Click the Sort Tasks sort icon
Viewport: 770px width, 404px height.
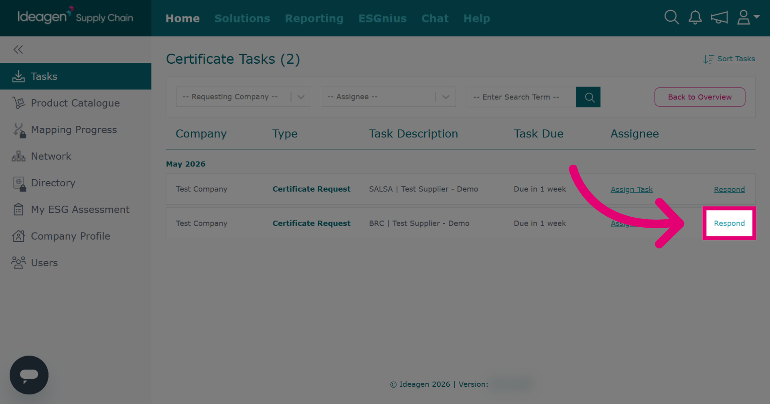click(709, 59)
